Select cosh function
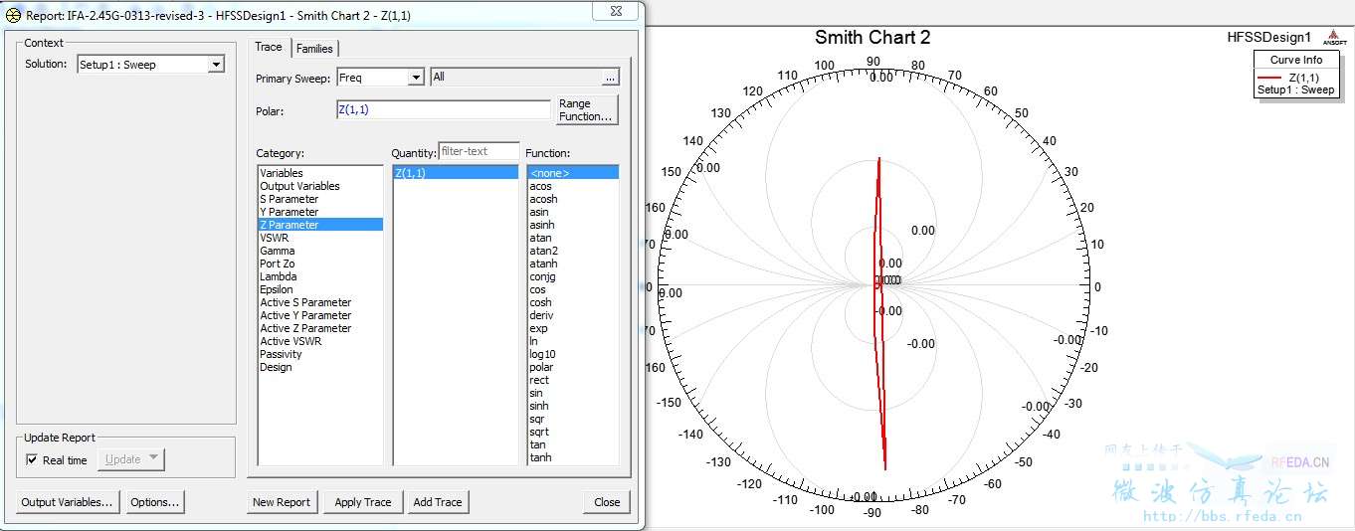This screenshot has width=1355, height=531. 573,302
